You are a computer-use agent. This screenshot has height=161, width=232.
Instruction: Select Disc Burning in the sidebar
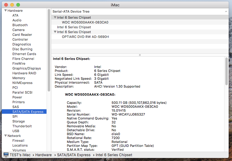[x=22, y=49]
